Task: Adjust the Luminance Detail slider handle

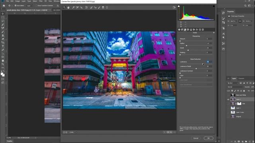Action: (x=196, y=69)
